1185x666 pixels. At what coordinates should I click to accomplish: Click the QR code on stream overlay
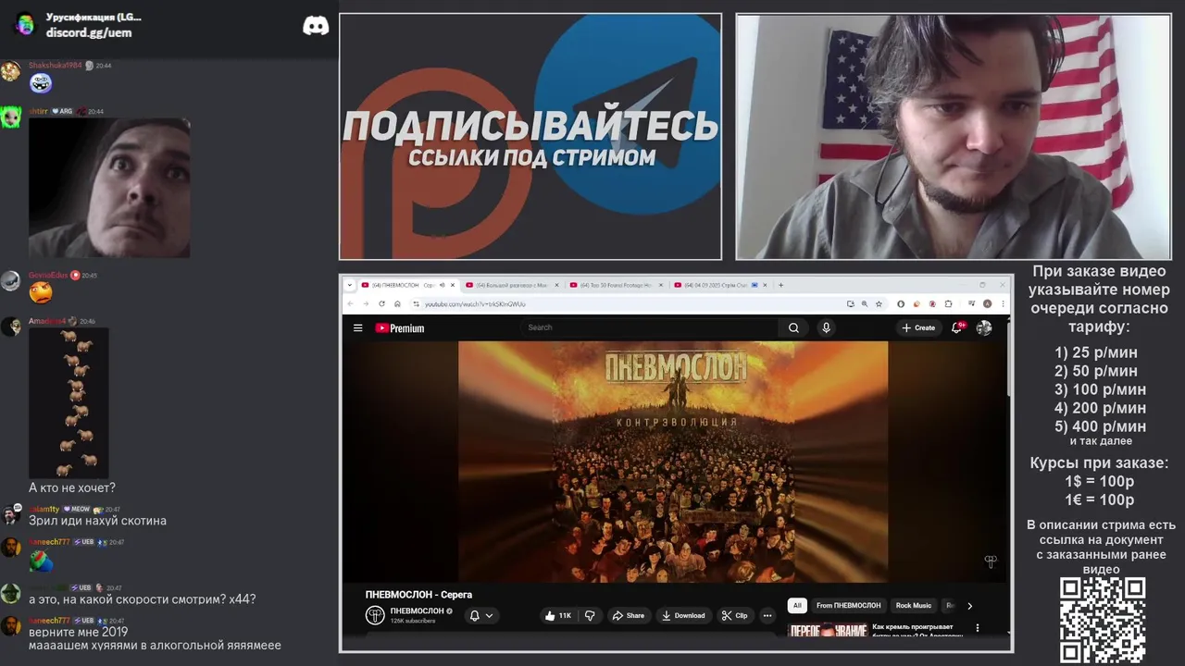1103,620
